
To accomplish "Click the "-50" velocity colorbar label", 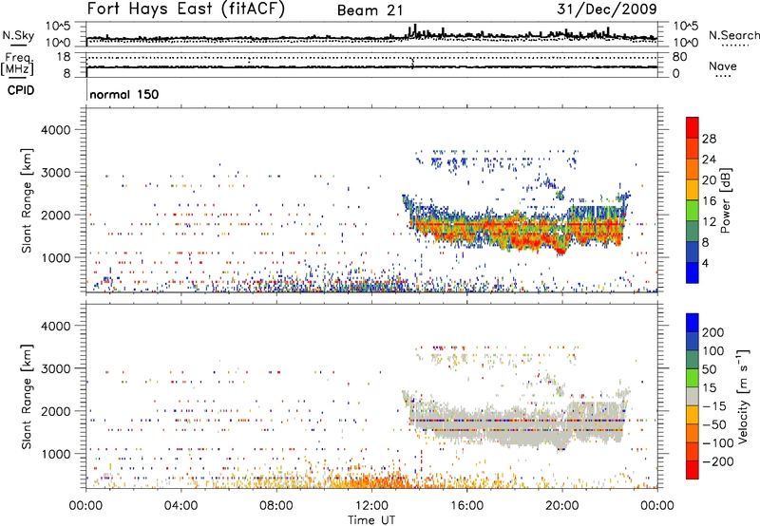I will coord(714,424).
